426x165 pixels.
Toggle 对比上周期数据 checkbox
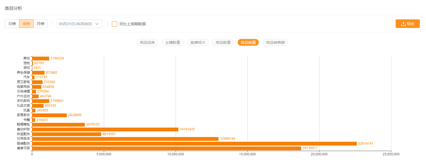click(115, 24)
